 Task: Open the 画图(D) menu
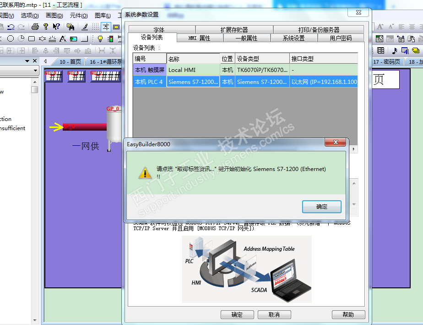54,16
